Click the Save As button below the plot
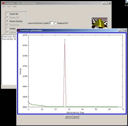 69,117
